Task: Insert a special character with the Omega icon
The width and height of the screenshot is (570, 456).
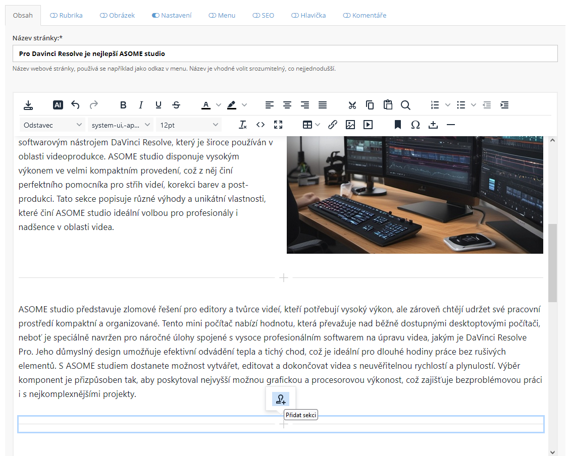Action: (x=415, y=125)
